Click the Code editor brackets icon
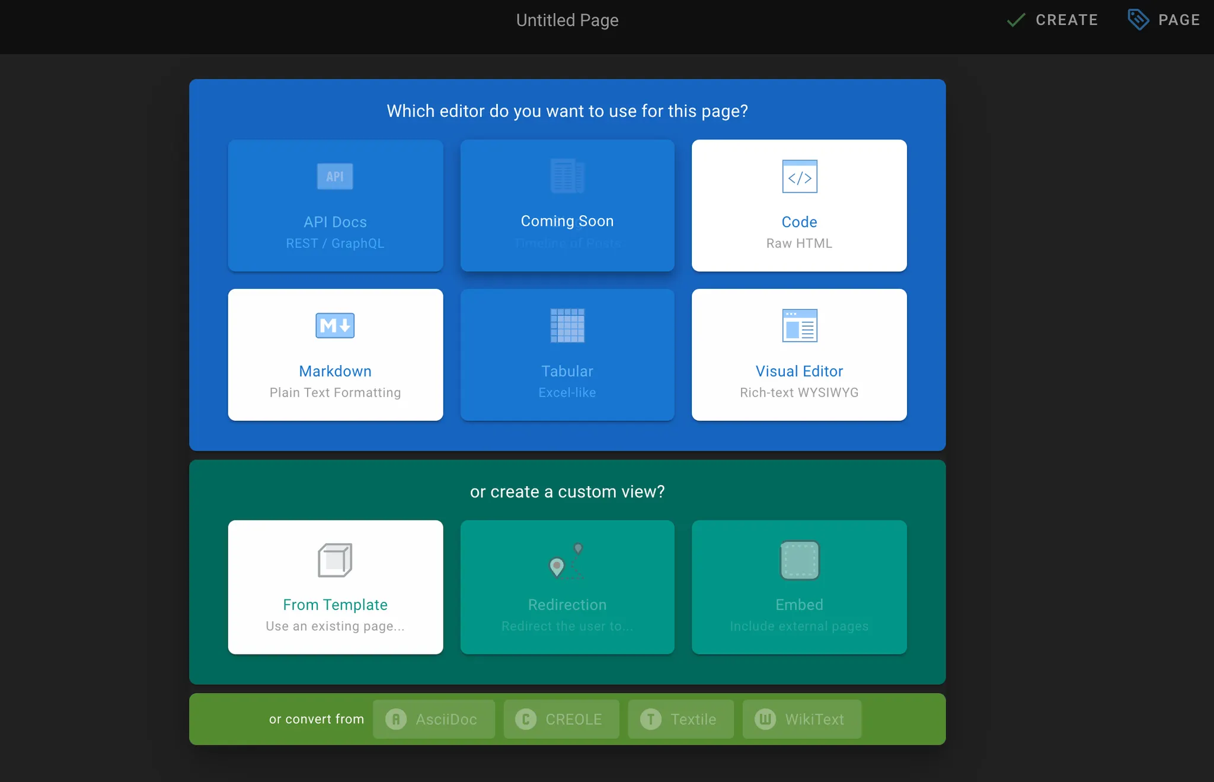 pos(799,177)
